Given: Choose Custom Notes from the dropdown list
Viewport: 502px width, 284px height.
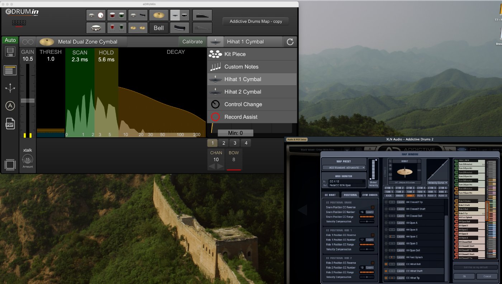Looking at the screenshot, I should point(252,67).
